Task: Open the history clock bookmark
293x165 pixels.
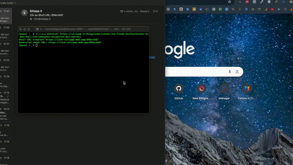Action: tap(285, 9)
